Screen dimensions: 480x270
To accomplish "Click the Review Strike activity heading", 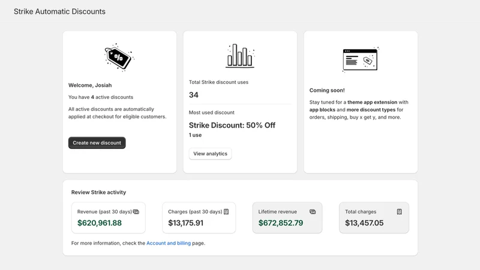I will (98, 192).
